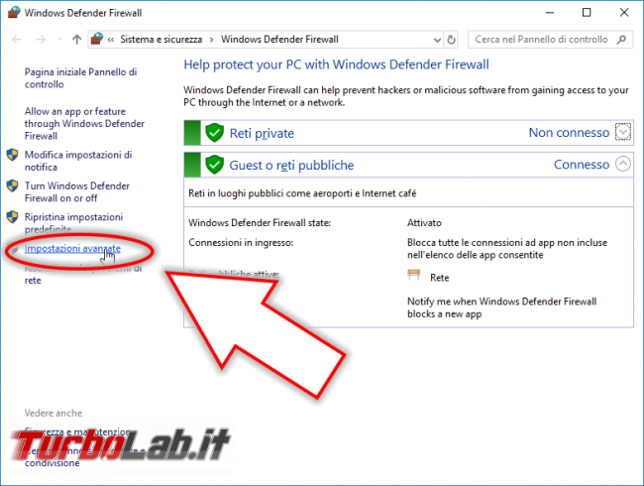Open Ripristina impostazioni predefinite

coord(73,222)
